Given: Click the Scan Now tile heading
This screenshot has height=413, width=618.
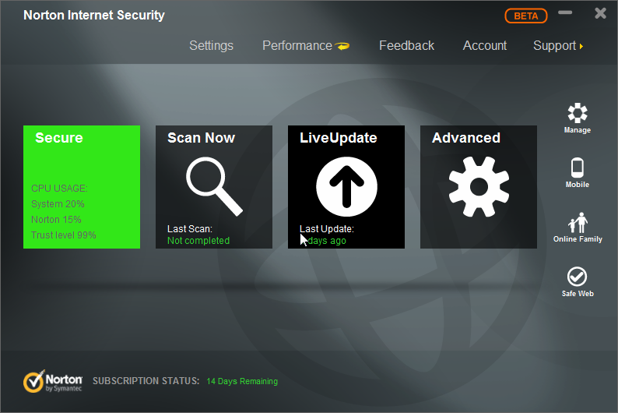Looking at the screenshot, I should [x=201, y=138].
